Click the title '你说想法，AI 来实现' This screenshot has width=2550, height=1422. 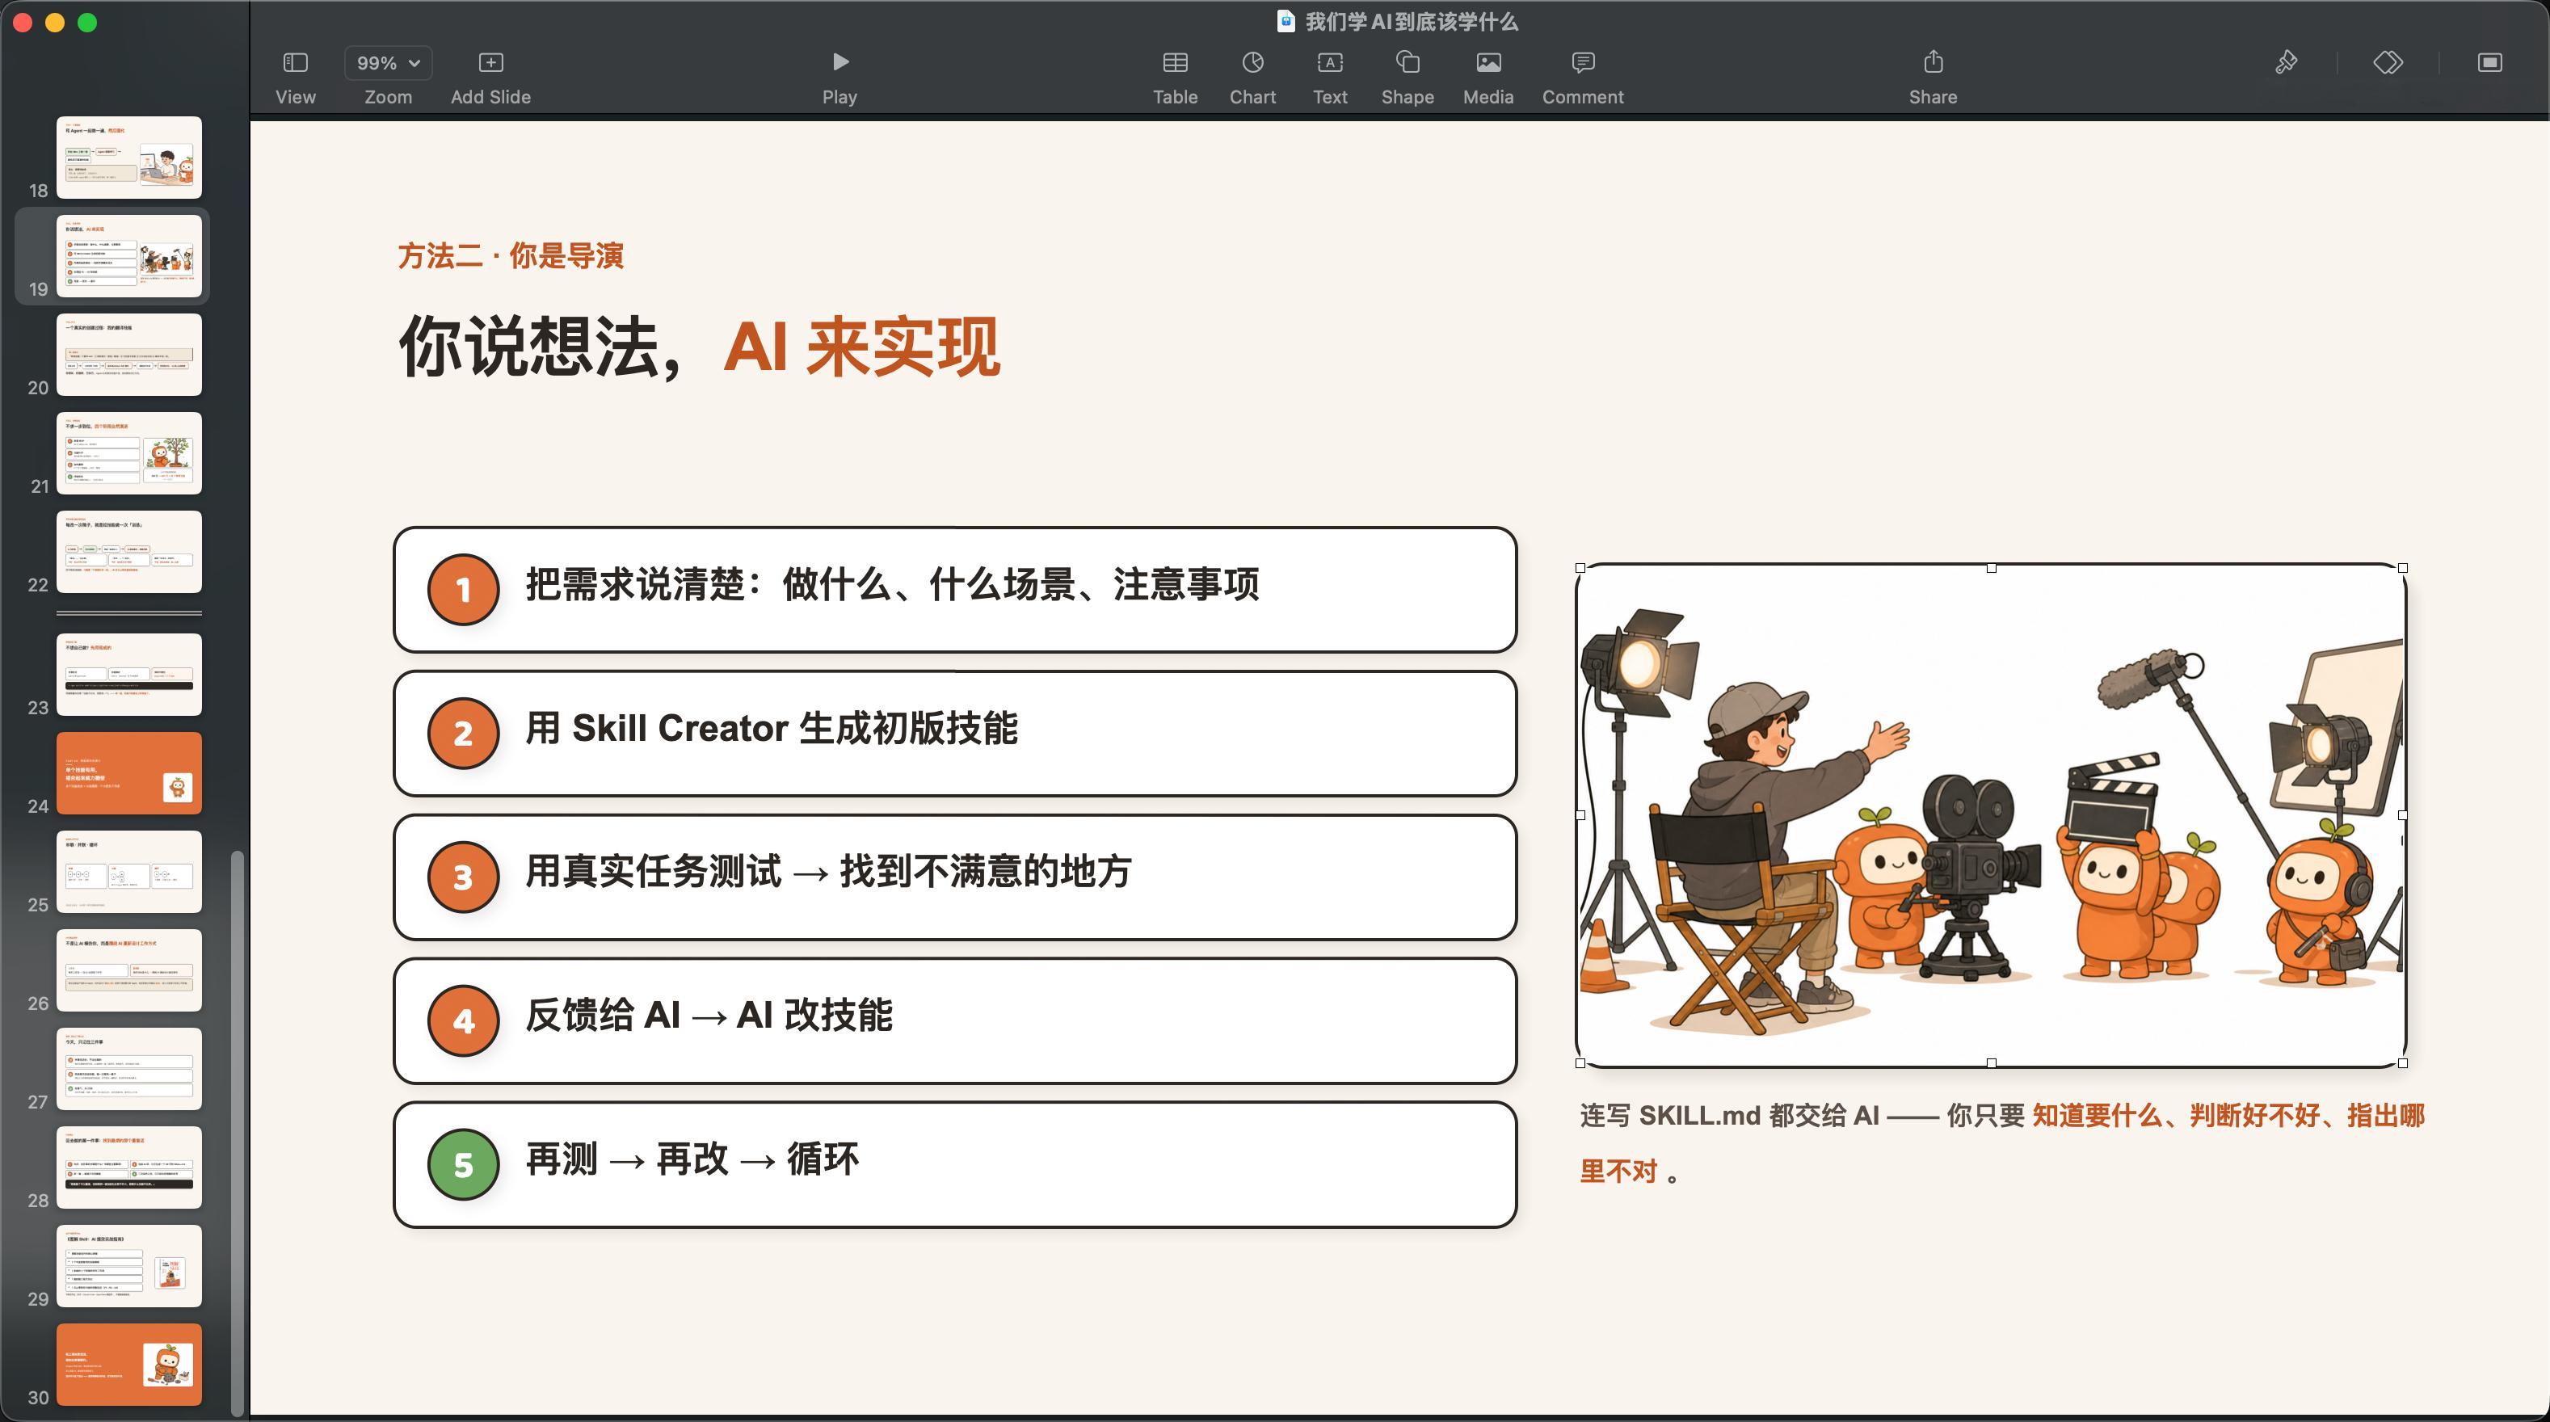pos(699,347)
